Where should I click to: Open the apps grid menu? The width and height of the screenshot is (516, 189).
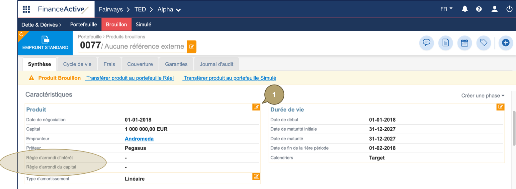click(x=26, y=9)
